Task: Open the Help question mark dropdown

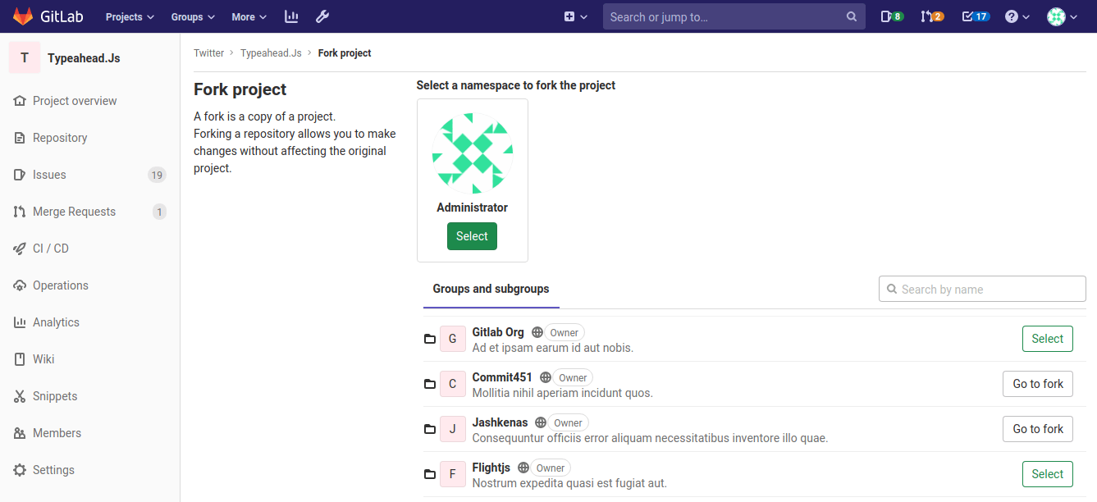Action: (1017, 16)
